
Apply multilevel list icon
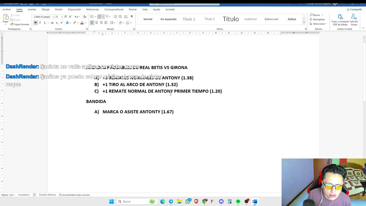click(x=107, y=17)
